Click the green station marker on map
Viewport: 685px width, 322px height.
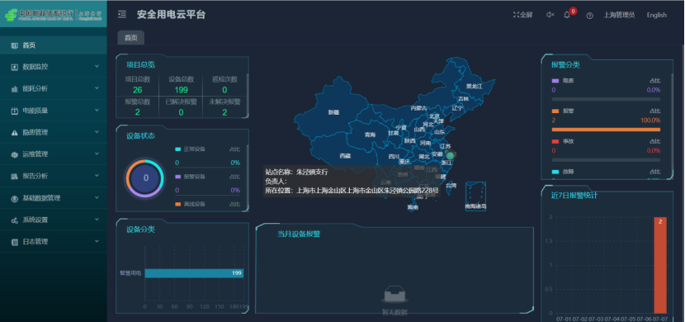tap(450, 155)
